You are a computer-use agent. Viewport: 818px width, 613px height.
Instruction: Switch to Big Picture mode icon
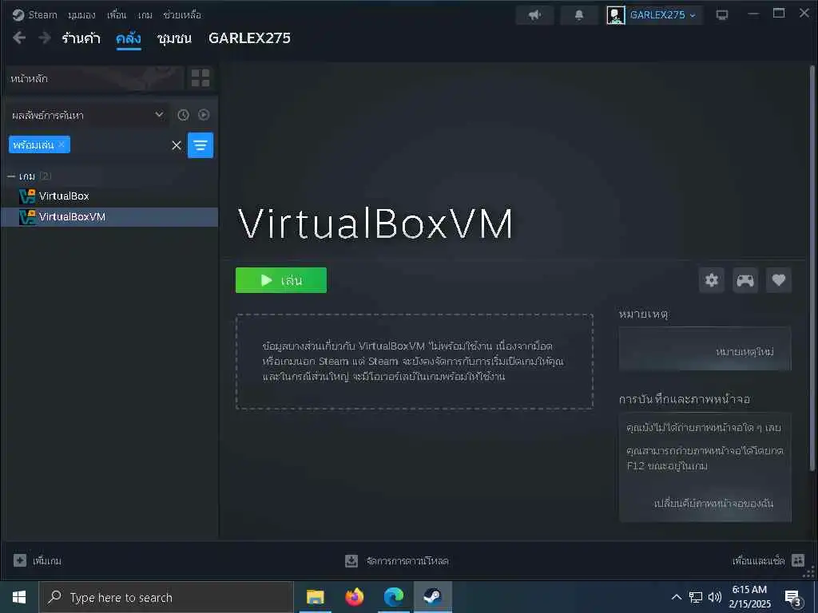click(722, 15)
